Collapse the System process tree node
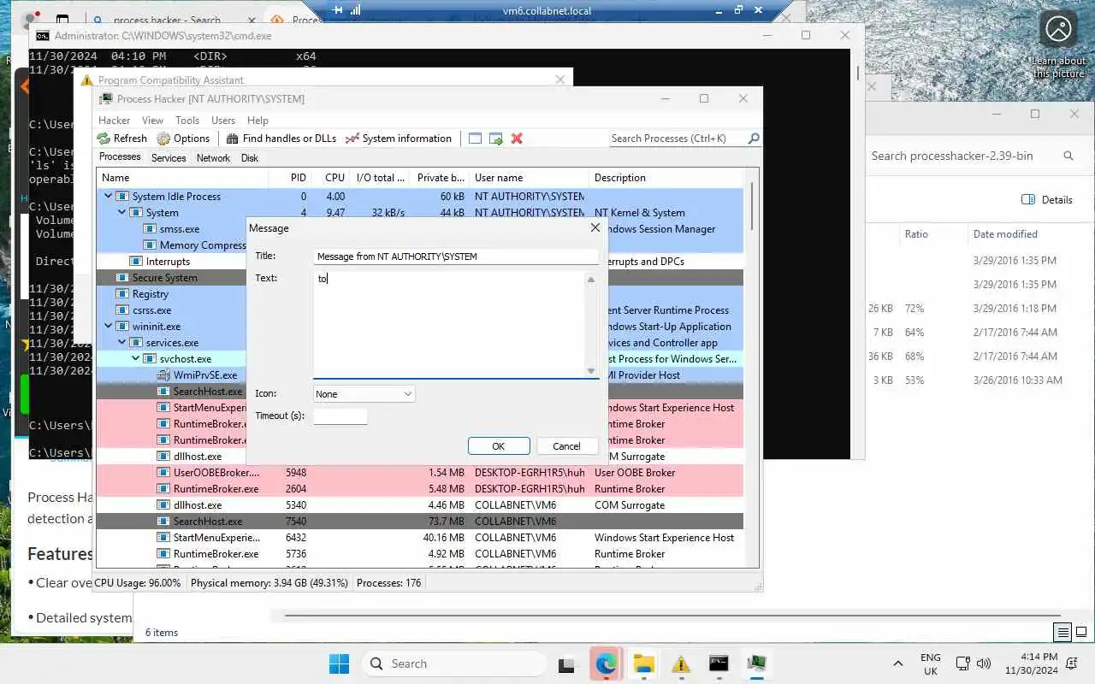Viewport: 1095px width, 684px height. tap(121, 213)
